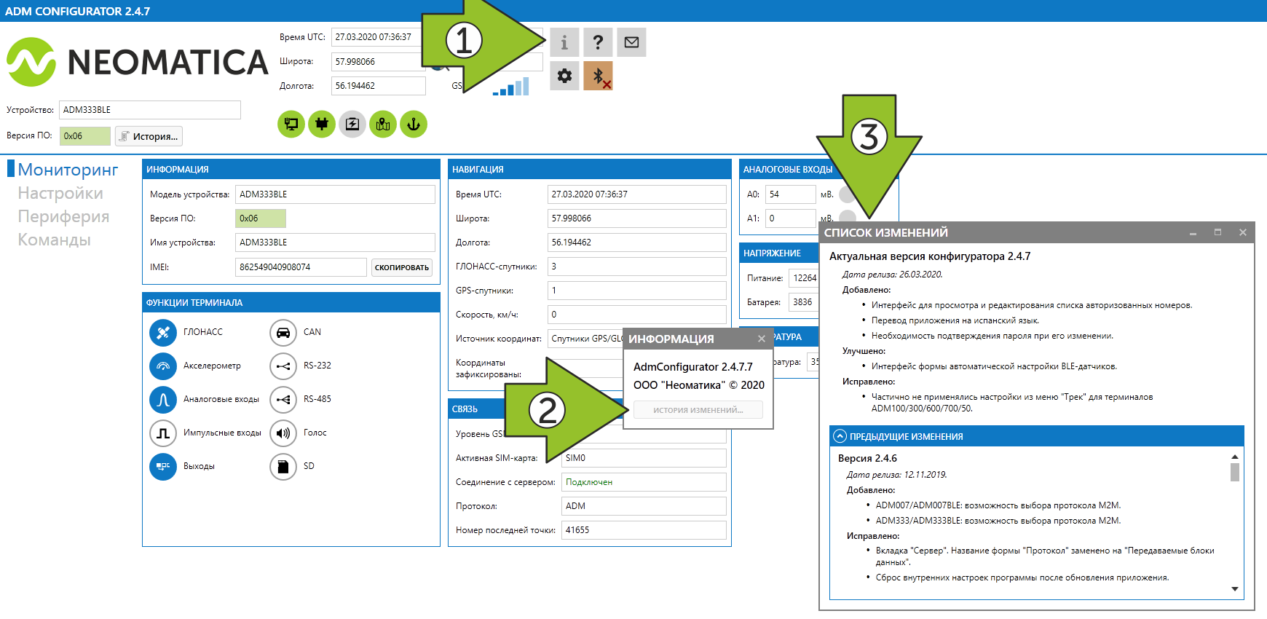Select the Импульсные входы function icon

(x=163, y=433)
